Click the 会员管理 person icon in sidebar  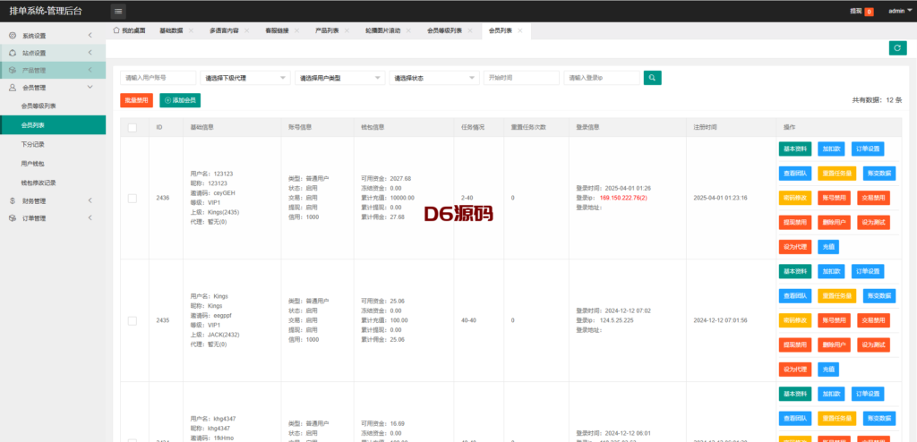click(x=13, y=88)
